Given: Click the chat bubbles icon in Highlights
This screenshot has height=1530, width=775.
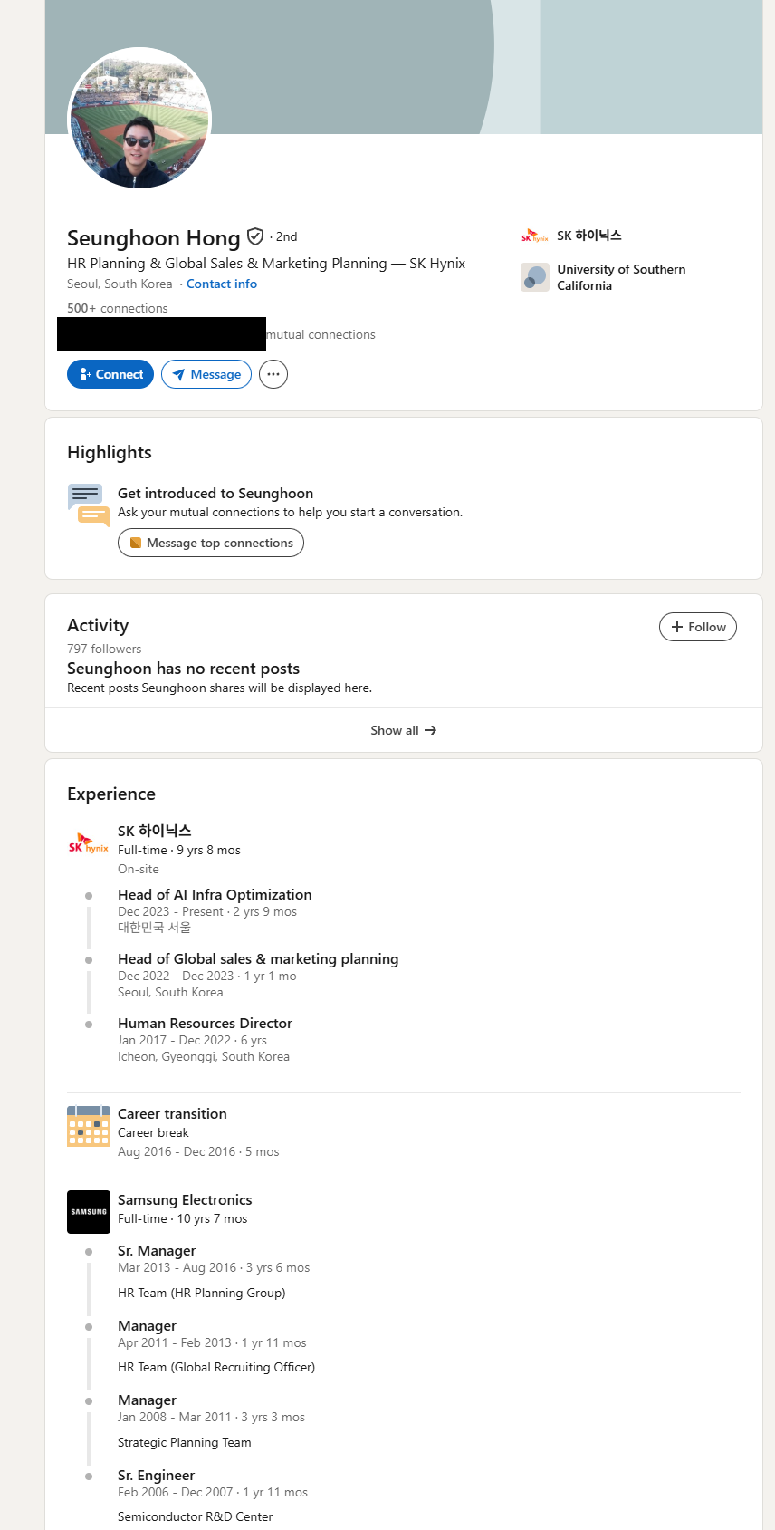Looking at the screenshot, I should tap(89, 505).
